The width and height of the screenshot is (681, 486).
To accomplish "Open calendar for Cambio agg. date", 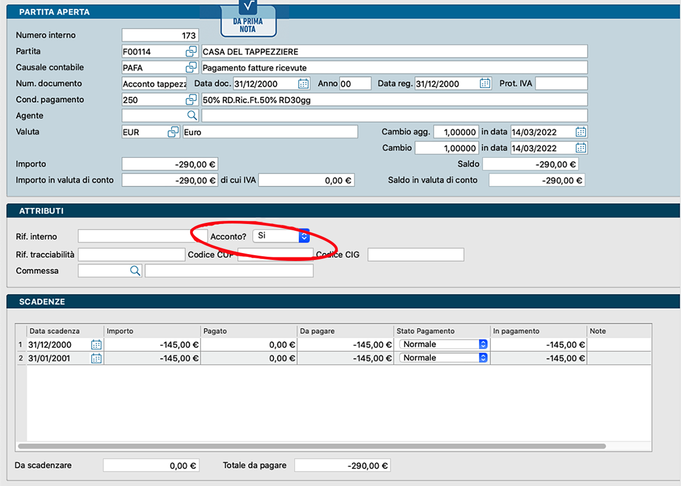I will (581, 132).
